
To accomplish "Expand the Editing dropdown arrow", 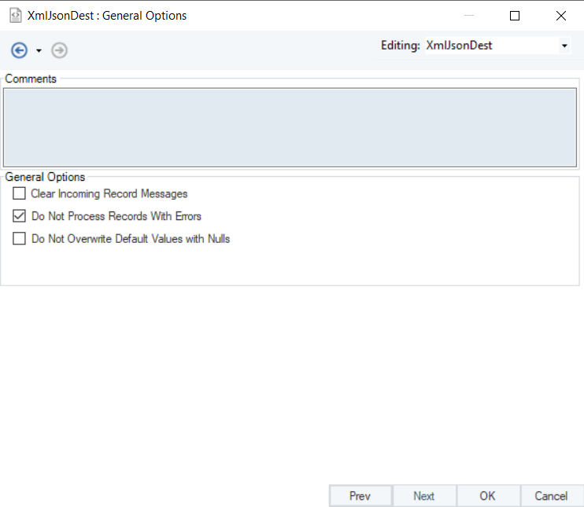I will pyautogui.click(x=564, y=46).
